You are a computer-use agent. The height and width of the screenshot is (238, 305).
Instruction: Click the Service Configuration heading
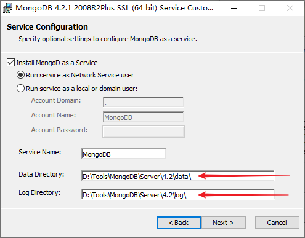47,27
